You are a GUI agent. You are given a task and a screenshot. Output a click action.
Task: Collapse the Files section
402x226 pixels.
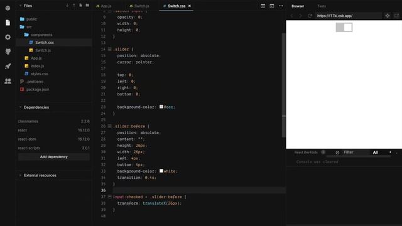click(20, 6)
